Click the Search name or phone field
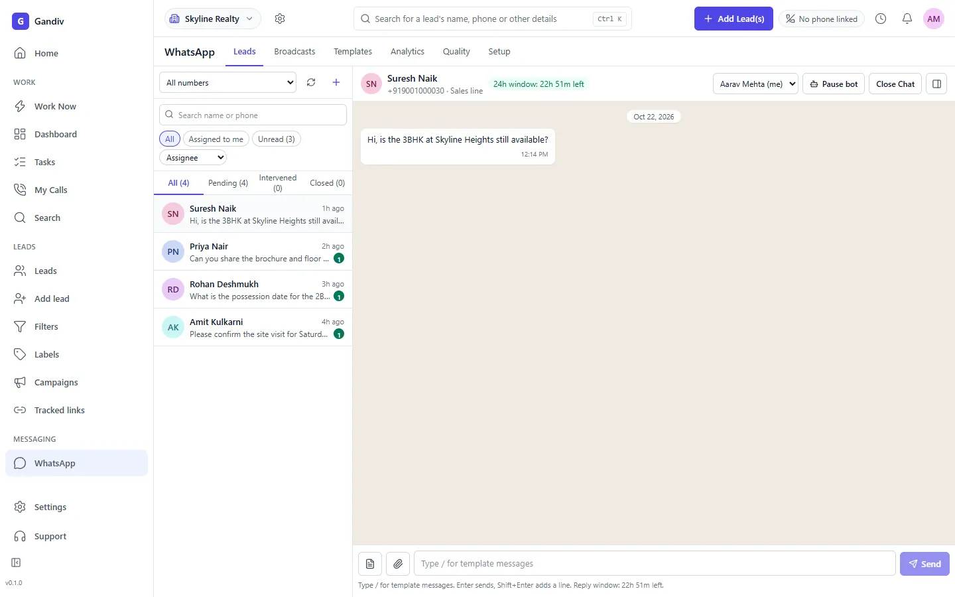955x597 pixels. (x=253, y=115)
